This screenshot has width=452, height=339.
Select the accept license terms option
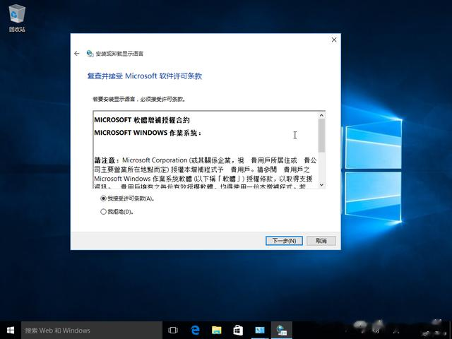[127, 198]
